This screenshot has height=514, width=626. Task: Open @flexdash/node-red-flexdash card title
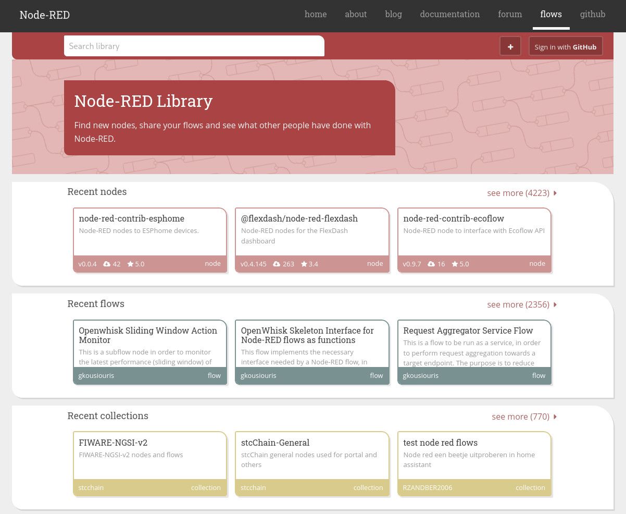(299, 218)
